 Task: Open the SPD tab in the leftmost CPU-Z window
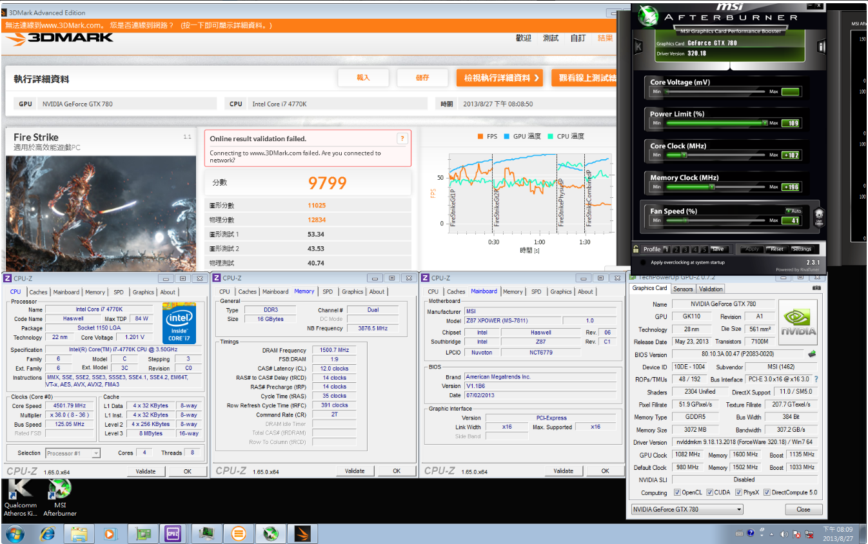119,292
